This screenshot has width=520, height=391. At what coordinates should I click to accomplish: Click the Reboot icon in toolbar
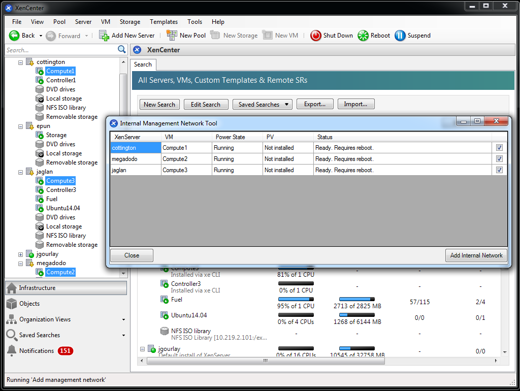tap(363, 36)
